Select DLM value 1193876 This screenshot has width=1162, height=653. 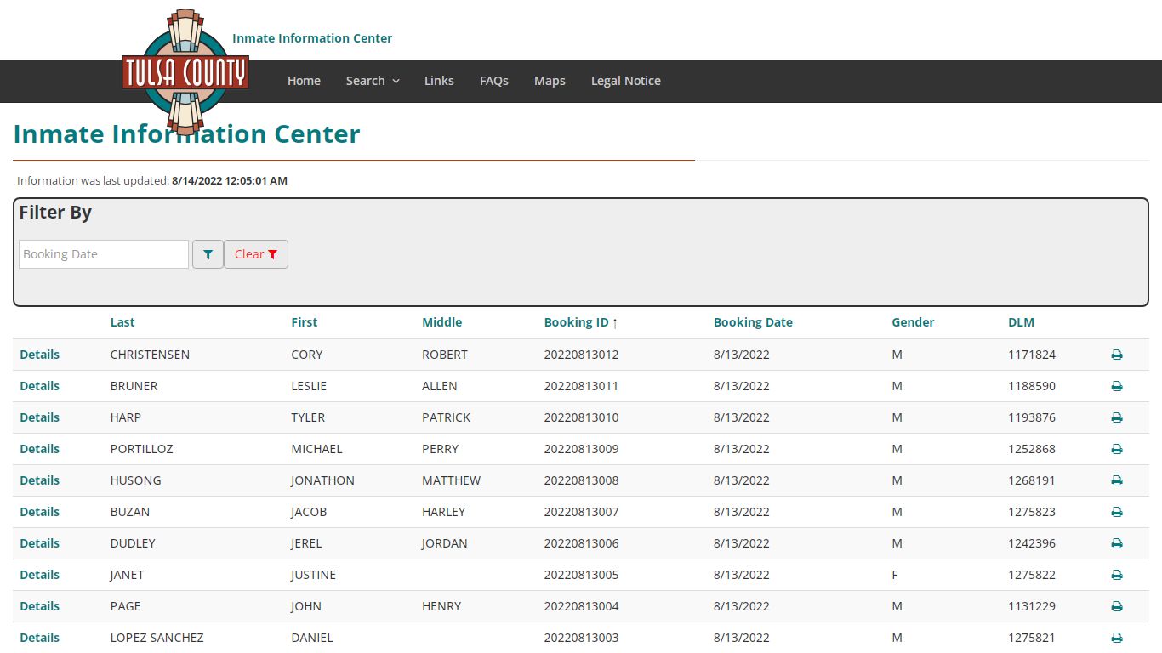tap(1032, 417)
